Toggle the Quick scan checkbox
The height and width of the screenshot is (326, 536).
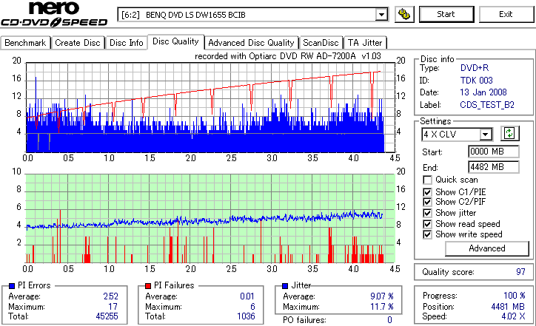[427, 180]
